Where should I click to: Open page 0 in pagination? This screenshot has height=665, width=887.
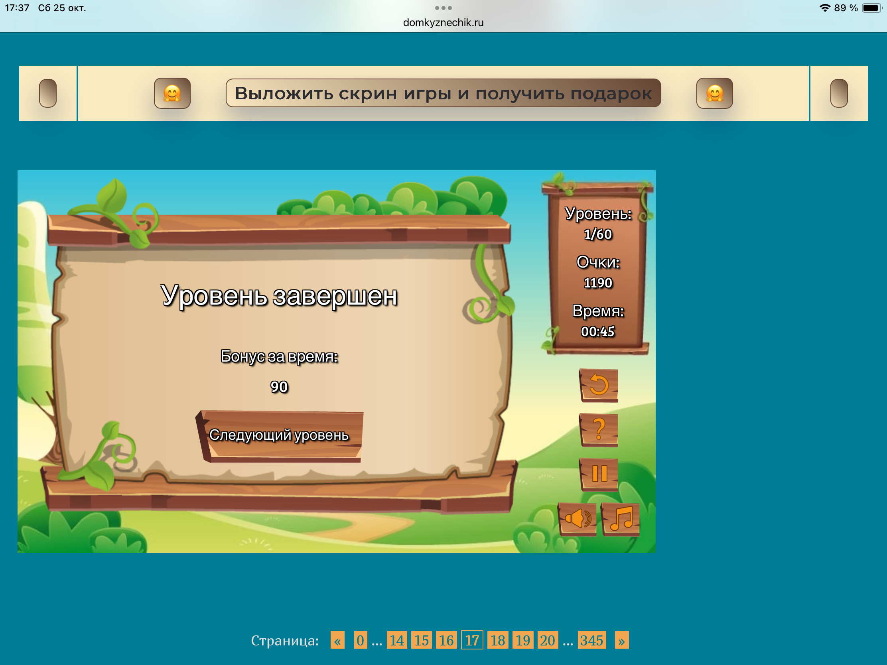(360, 640)
